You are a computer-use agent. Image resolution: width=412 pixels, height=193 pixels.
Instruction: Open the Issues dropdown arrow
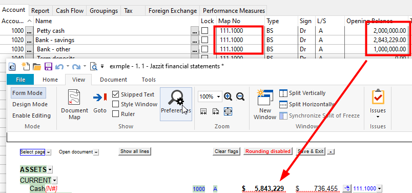coord(378,117)
